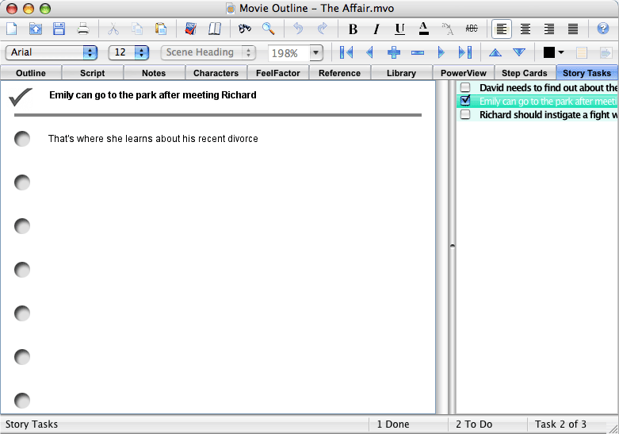The width and height of the screenshot is (619, 434).
Task: Check the 'Richard should instigate a fight' task
Action: pos(465,114)
